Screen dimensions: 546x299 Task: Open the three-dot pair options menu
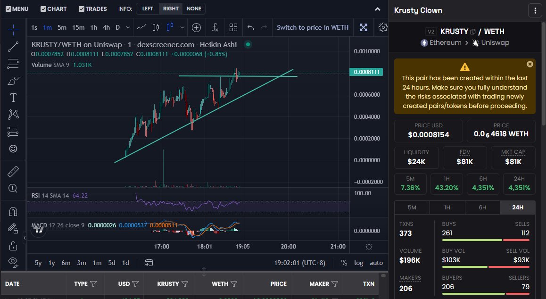click(x=535, y=10)
